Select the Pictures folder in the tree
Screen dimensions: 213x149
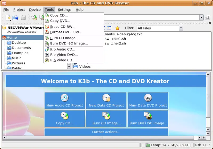coord(16,63)
